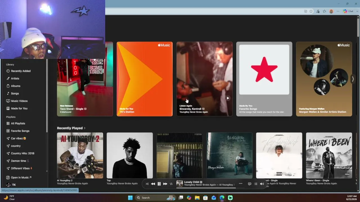This screenshot has width=360, height=202.
Task: Click the Albums sidebar icon
Action: (x=8, y=86)
